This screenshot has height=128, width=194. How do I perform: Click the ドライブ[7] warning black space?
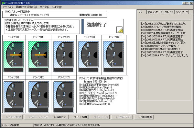[x=64, y=110]
